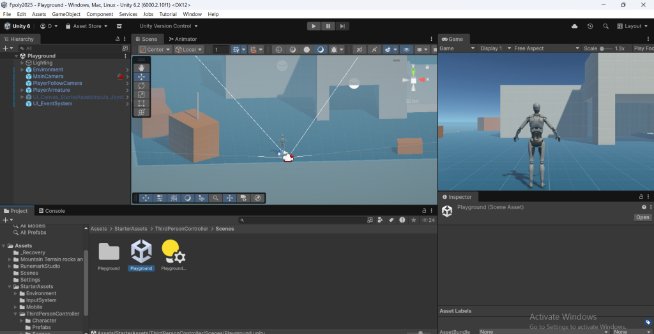Open the undo history icon
Screen dimensions: 654x334
(589, 26)
